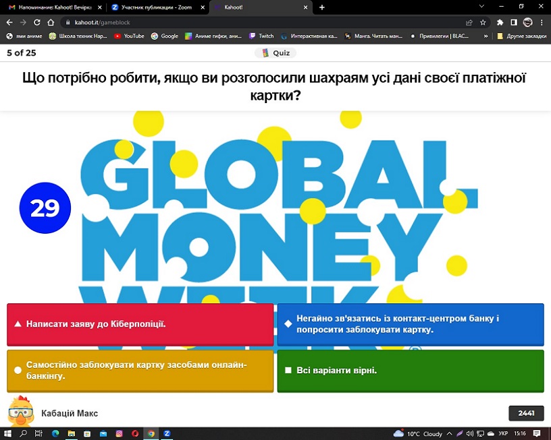Click the duck avatar of Кабацій Макс
Image resolution: width=551 pixels, height=440 pixels.
point(21,411)
